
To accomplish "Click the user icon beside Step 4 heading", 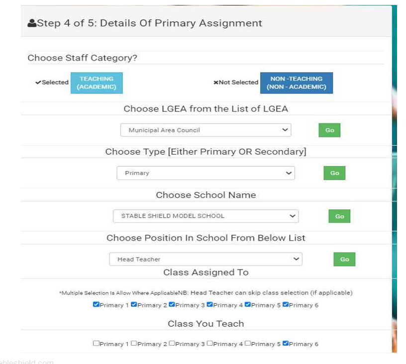I will 32,23.
